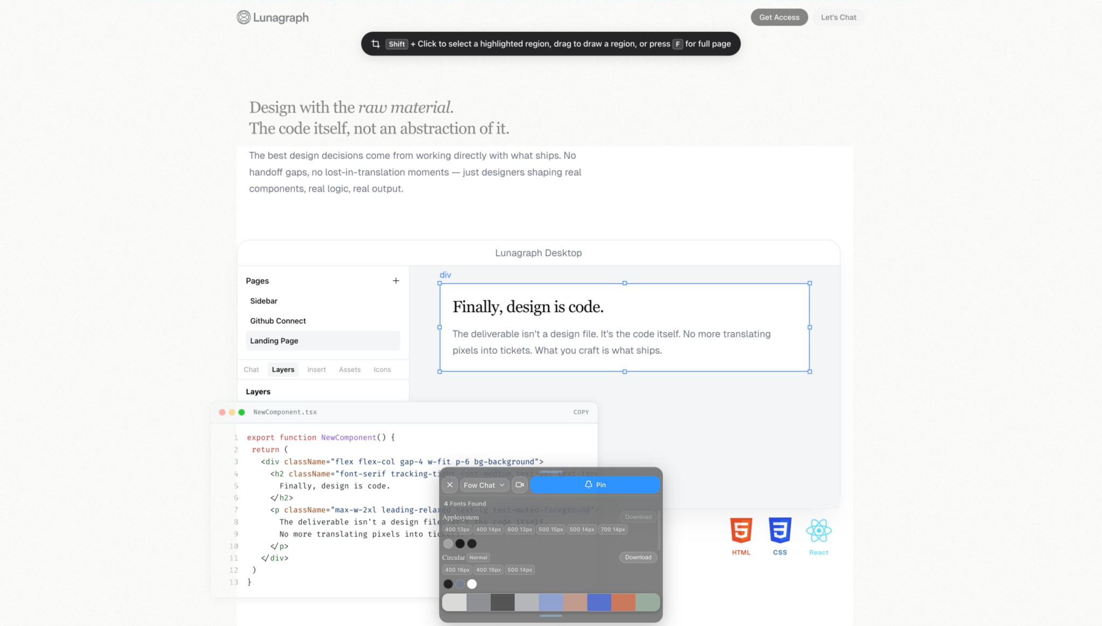The width and height of the screenshot is (1102, 626).
Task: Add a new page with the plus icon
Action: 396,281
